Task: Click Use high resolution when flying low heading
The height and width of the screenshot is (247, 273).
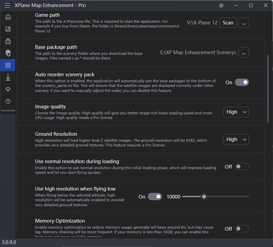Action: tap(75, 189)
